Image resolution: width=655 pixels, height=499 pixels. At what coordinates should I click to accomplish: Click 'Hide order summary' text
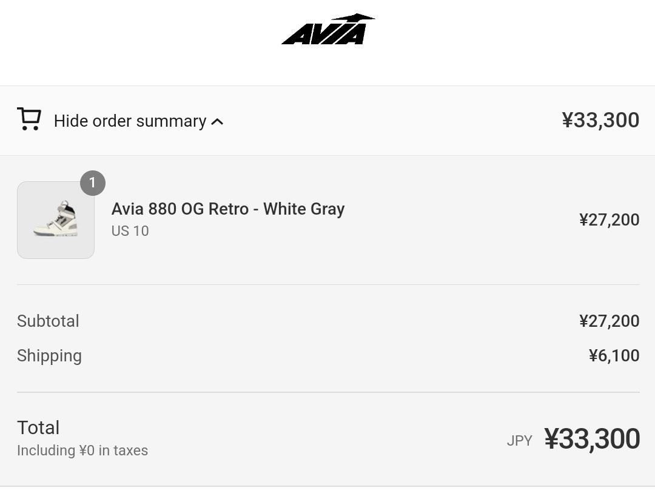(130, 121)
